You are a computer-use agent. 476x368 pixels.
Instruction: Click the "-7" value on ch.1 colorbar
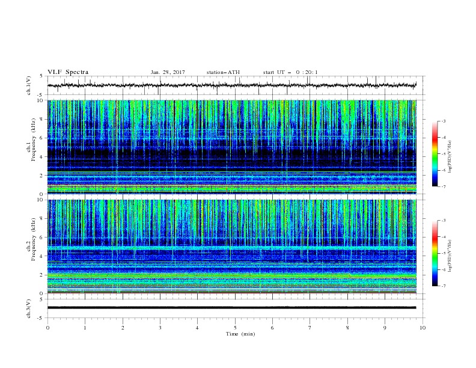coord(443,186)
